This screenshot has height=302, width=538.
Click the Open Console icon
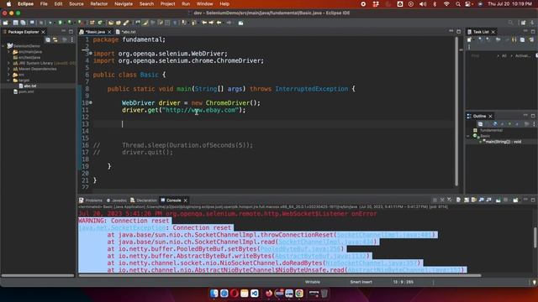pyautogui.click(x=515, y=200)
